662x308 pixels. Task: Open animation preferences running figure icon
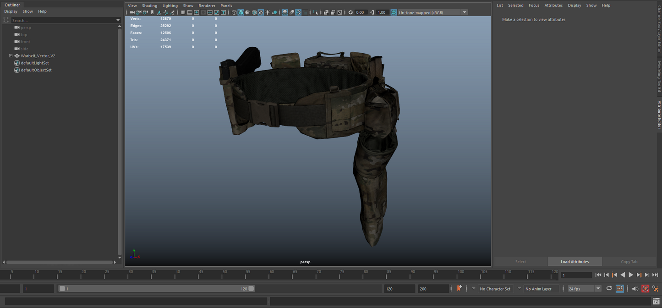tap(655, 289)
